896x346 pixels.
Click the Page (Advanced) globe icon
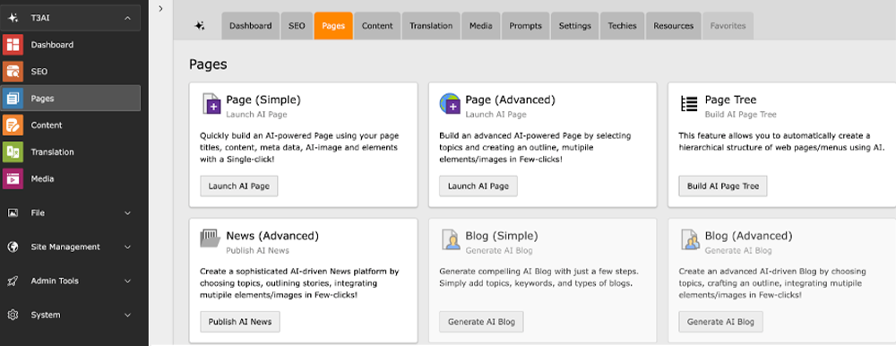(x=450, y=104)
